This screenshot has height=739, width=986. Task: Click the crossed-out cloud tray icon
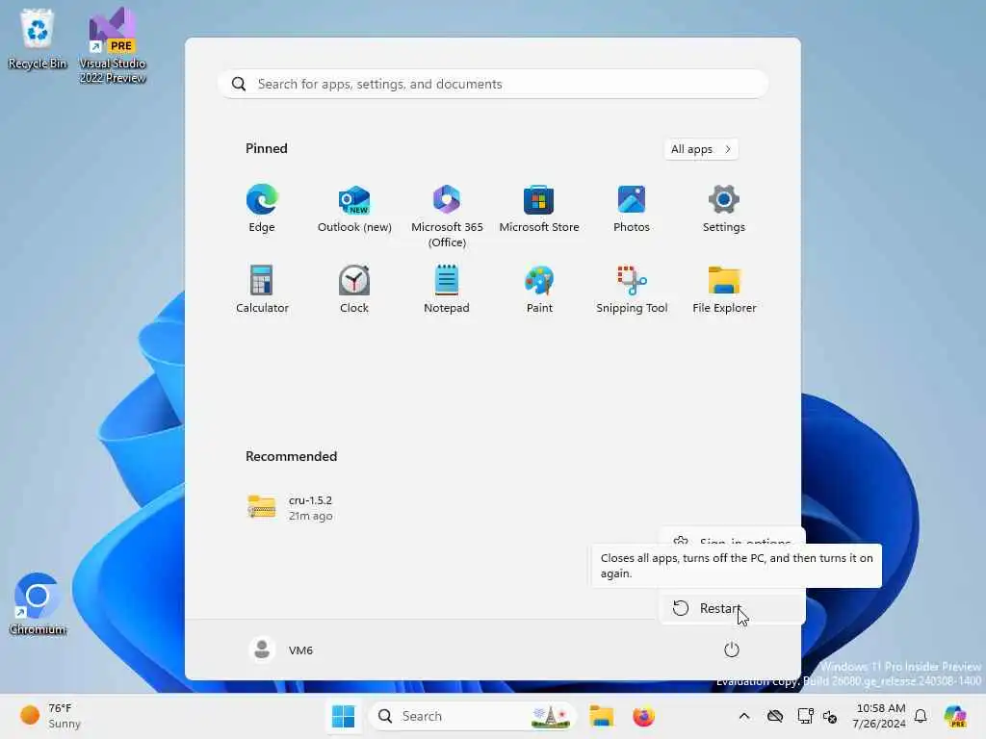[775, 716]
